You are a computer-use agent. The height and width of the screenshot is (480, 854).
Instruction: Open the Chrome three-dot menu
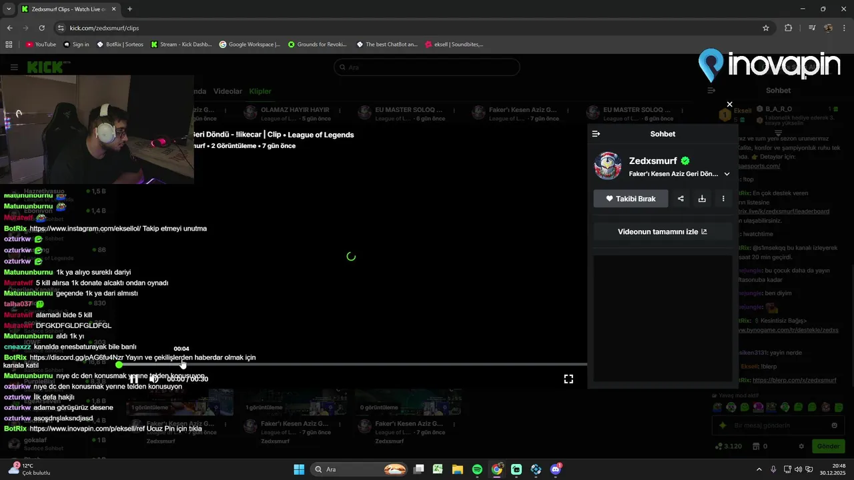[844, 28]
